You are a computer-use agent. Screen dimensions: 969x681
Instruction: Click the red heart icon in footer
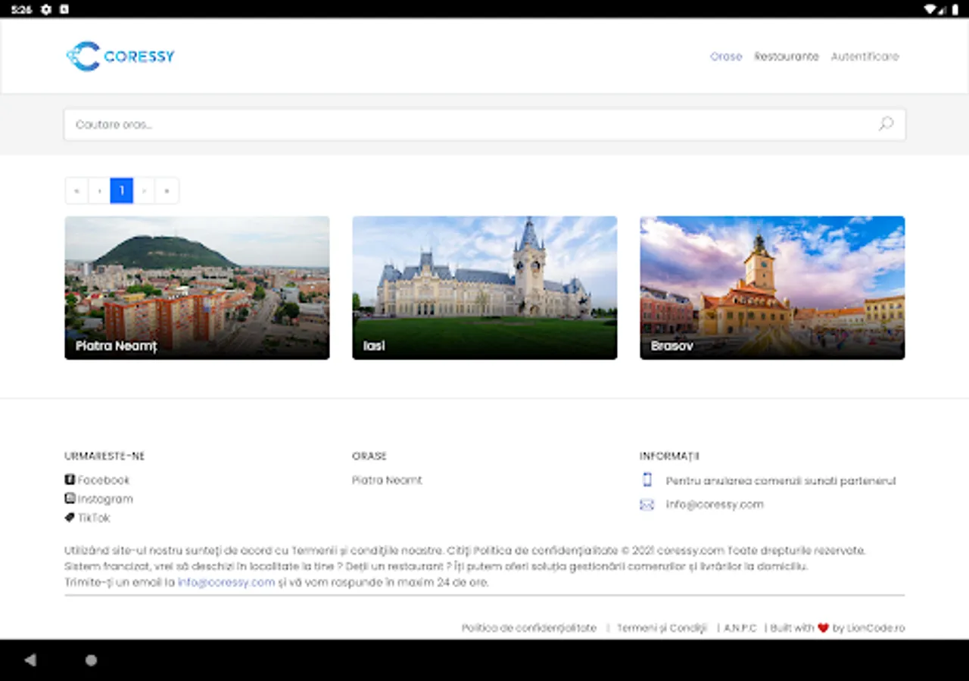pyautogui.click(x=823, y=628)
